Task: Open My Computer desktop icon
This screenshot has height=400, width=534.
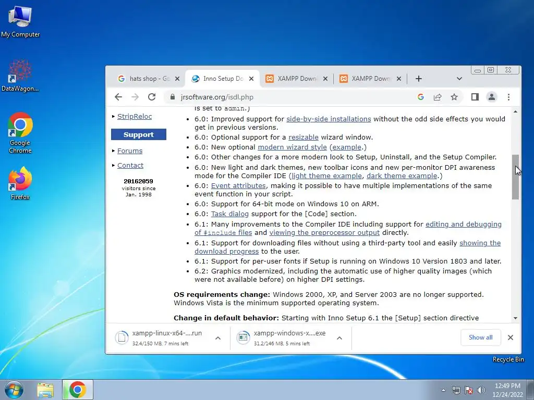Action: tap(20, 21)
